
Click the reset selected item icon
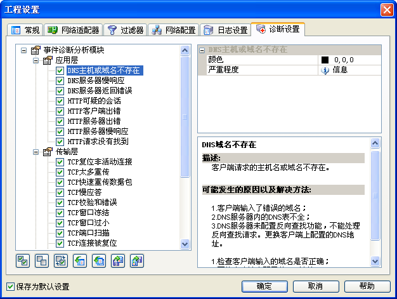[80, 261]
